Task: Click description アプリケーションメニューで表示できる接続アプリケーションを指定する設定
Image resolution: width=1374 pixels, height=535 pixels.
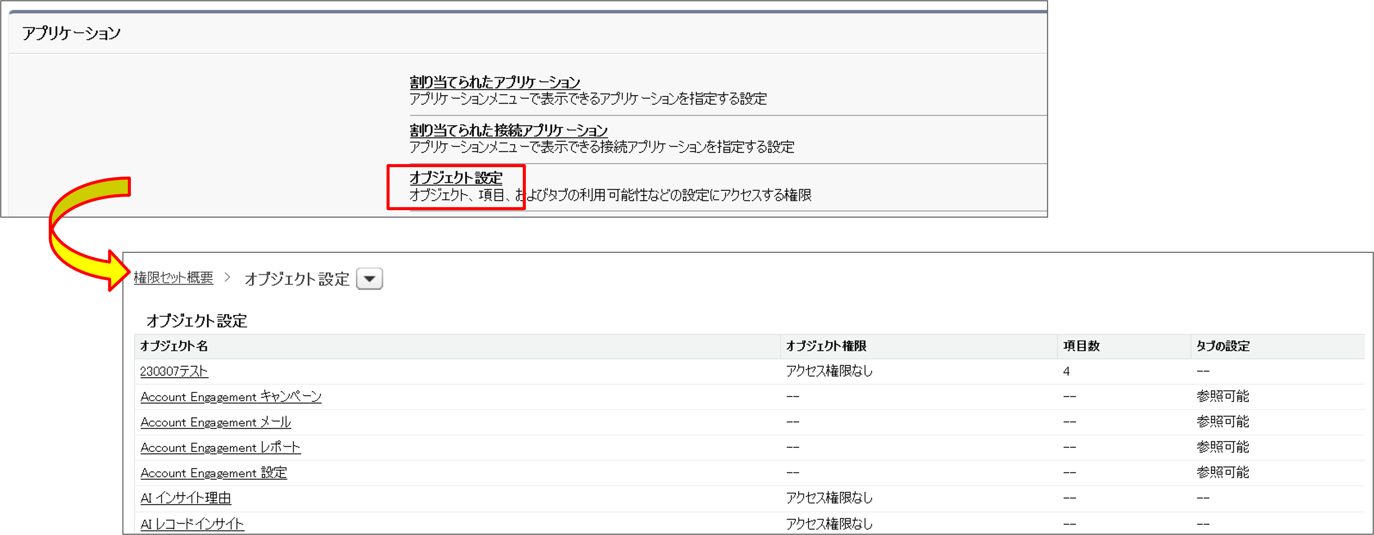Action: point(602,147)
